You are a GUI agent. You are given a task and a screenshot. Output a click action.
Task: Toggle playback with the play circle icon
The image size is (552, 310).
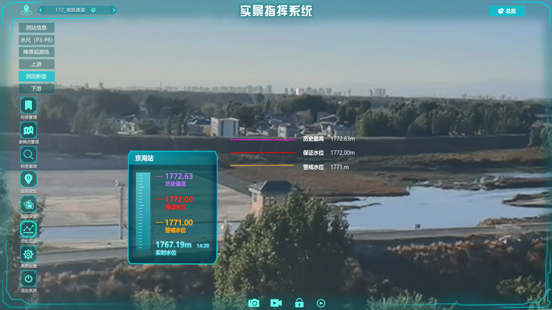(320, 303)
